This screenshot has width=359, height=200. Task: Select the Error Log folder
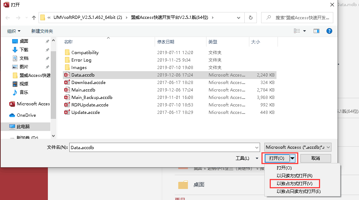(169, 60)
